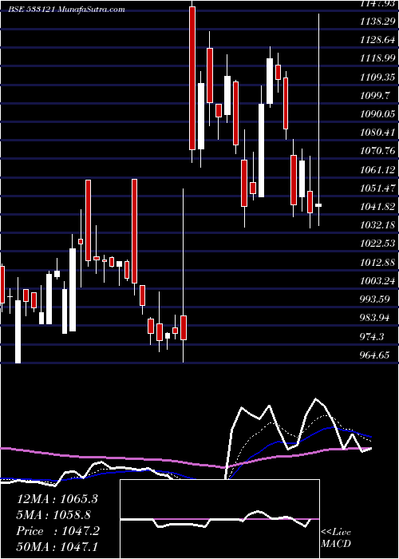Click the 1061.12 price axis label
This screenshot has width=399, height=559.
tap(377, 170)
